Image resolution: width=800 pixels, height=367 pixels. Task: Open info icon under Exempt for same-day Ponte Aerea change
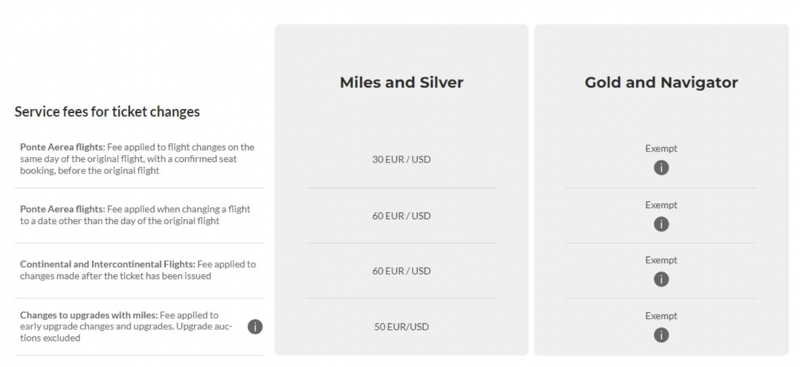(661, 168)
